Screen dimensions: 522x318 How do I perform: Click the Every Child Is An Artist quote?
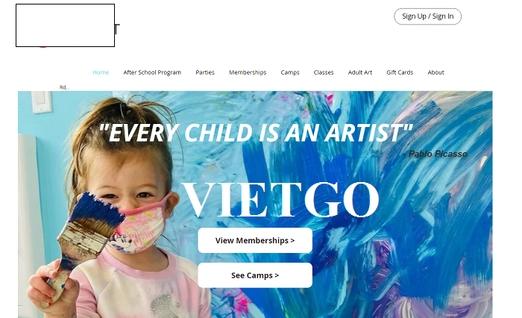tap(256, 133)
